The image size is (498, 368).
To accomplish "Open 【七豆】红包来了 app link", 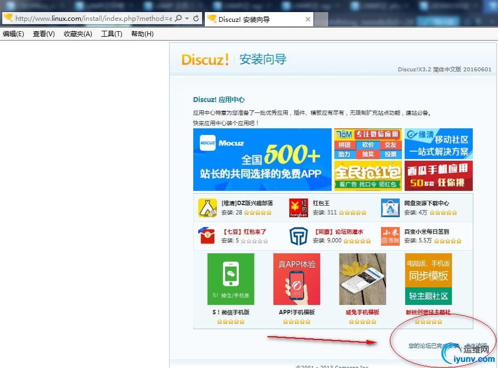I will 244,231.
